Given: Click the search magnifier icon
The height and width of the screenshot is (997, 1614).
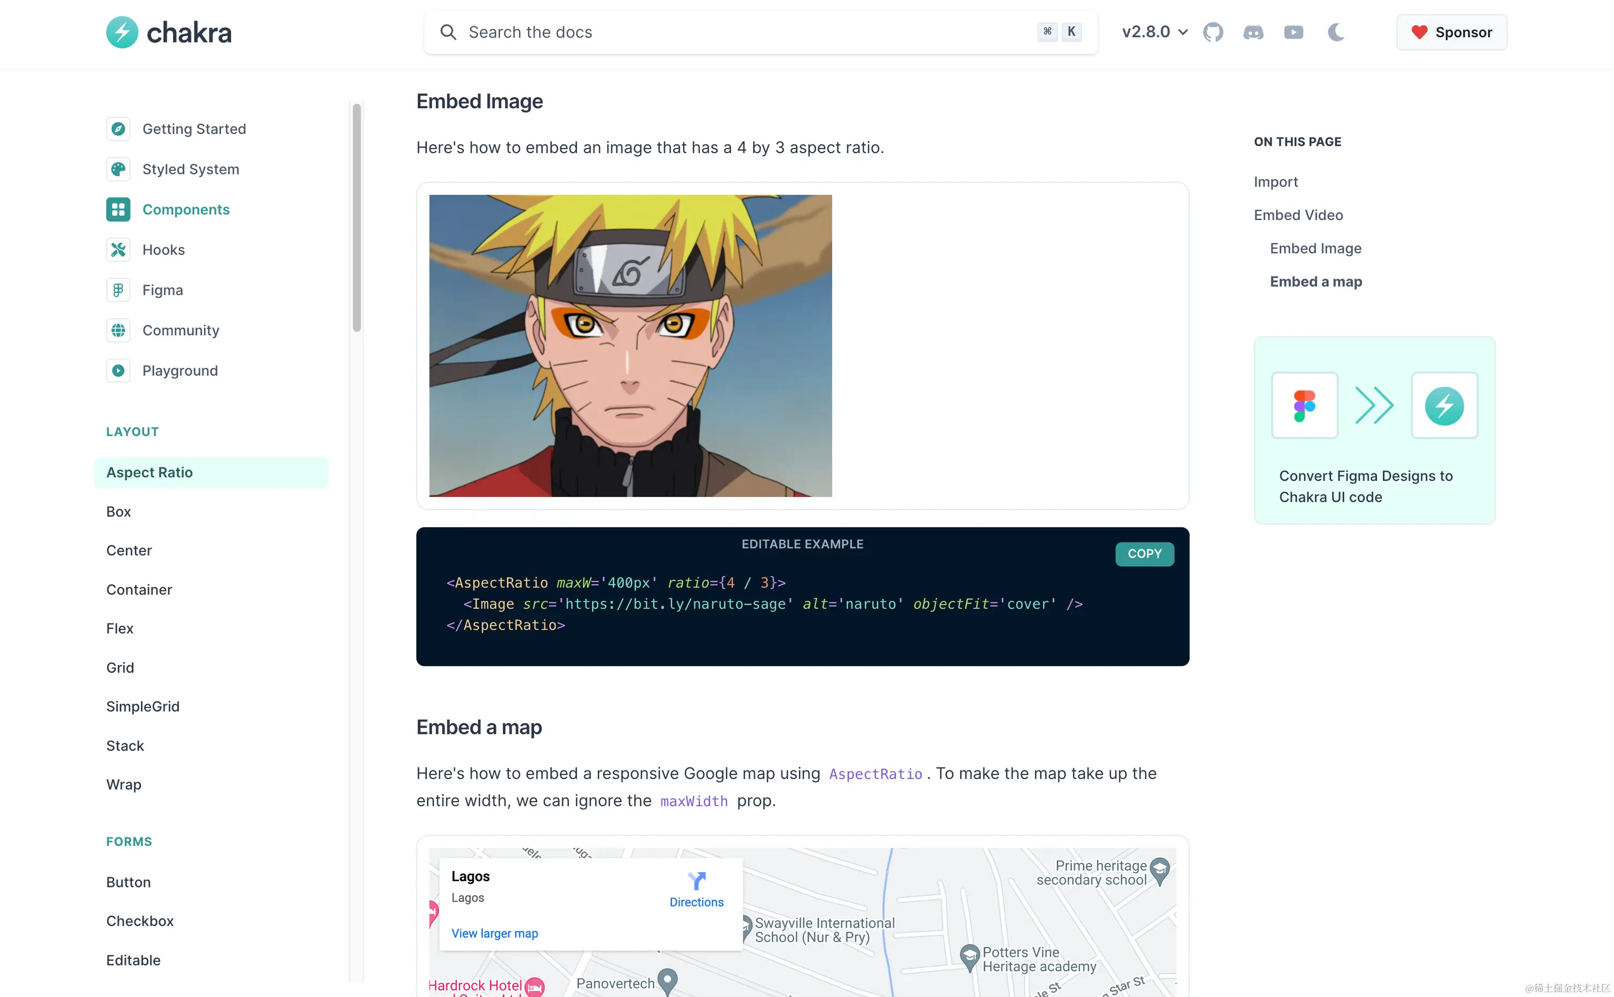Looking at the screenshot, I should click(x=448, y=33).
